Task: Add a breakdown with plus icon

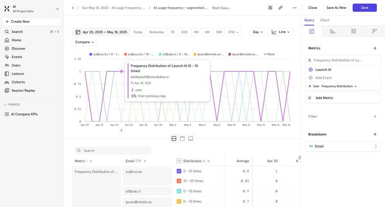Action: 375,134
